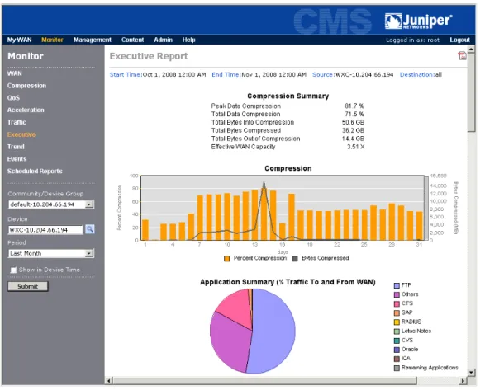The height and width of the screenshot is (390, 480).
Task: Open the Monitor menu
Action: pos(52,40)
